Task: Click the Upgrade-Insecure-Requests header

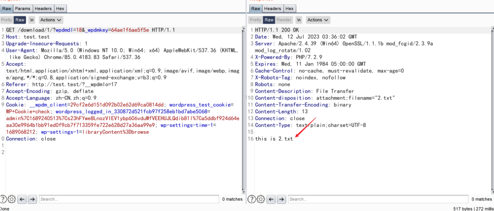Action: coord(47,43)
